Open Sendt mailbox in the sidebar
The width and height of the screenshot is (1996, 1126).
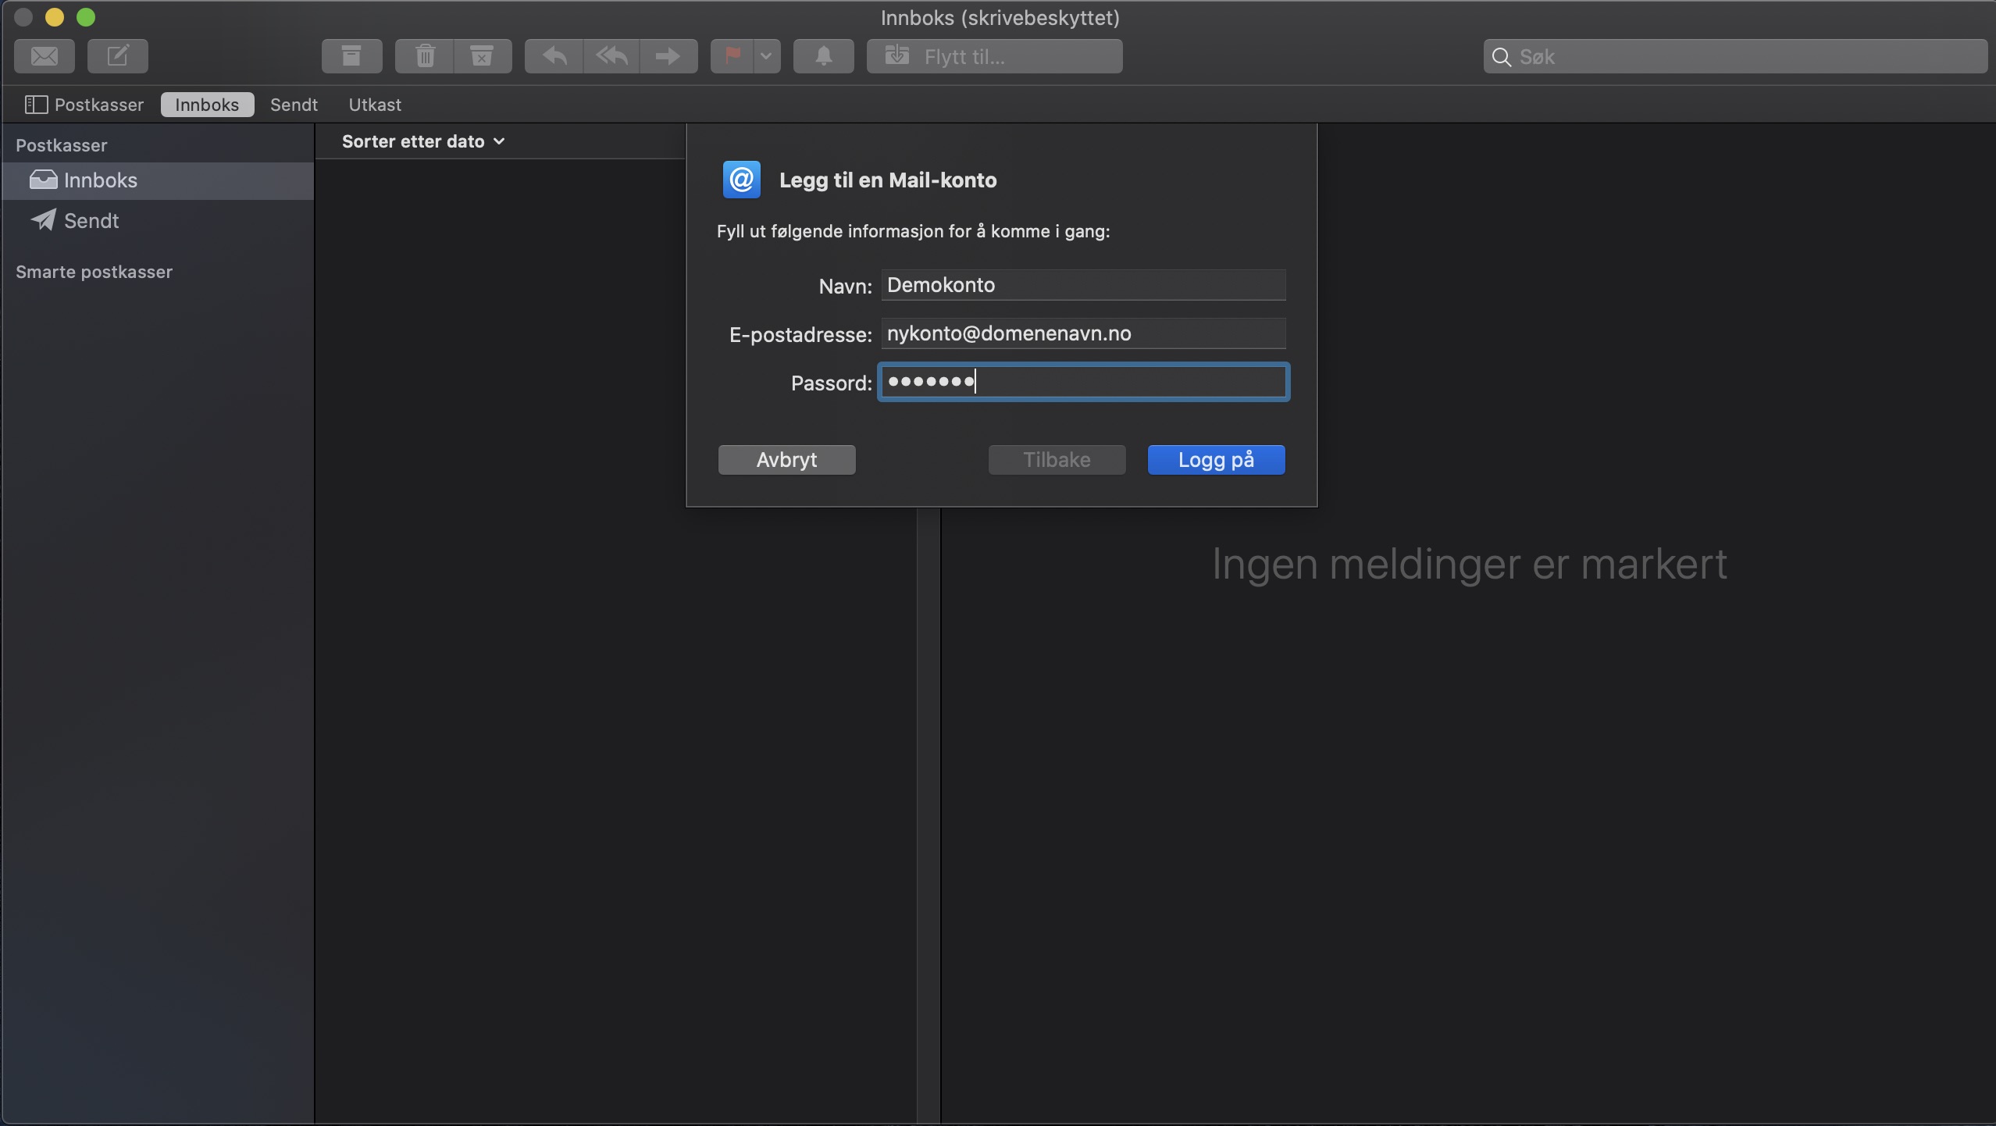coord(159,221)
